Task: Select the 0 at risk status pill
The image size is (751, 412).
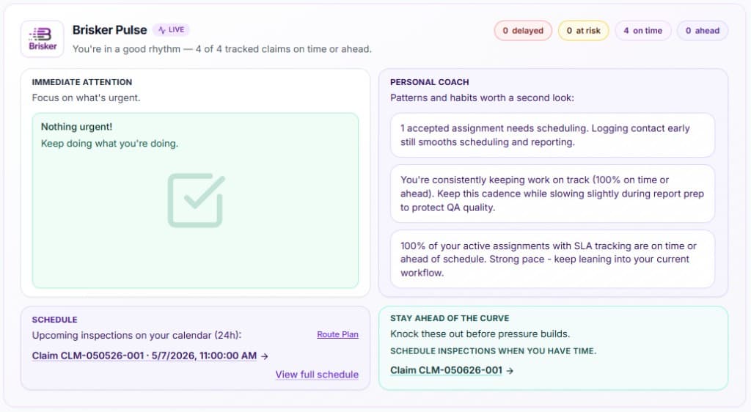Action: (583, 31)
